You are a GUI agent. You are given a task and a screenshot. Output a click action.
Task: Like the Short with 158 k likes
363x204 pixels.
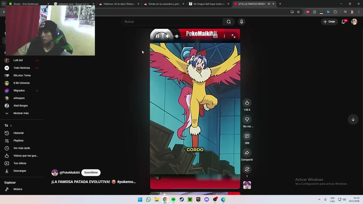pyautogui.click(x=247, y=103)
